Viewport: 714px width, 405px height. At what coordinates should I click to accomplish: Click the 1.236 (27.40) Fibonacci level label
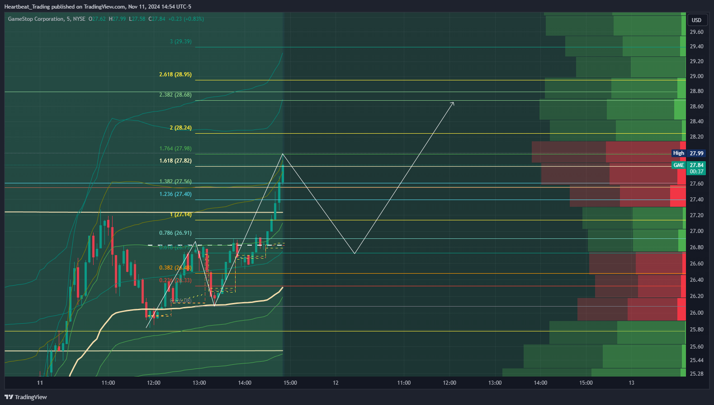coord(175,194)
